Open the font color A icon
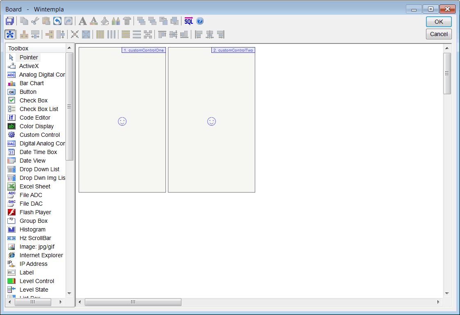Screen dimensions: 460x315 [x=93, y=21]
